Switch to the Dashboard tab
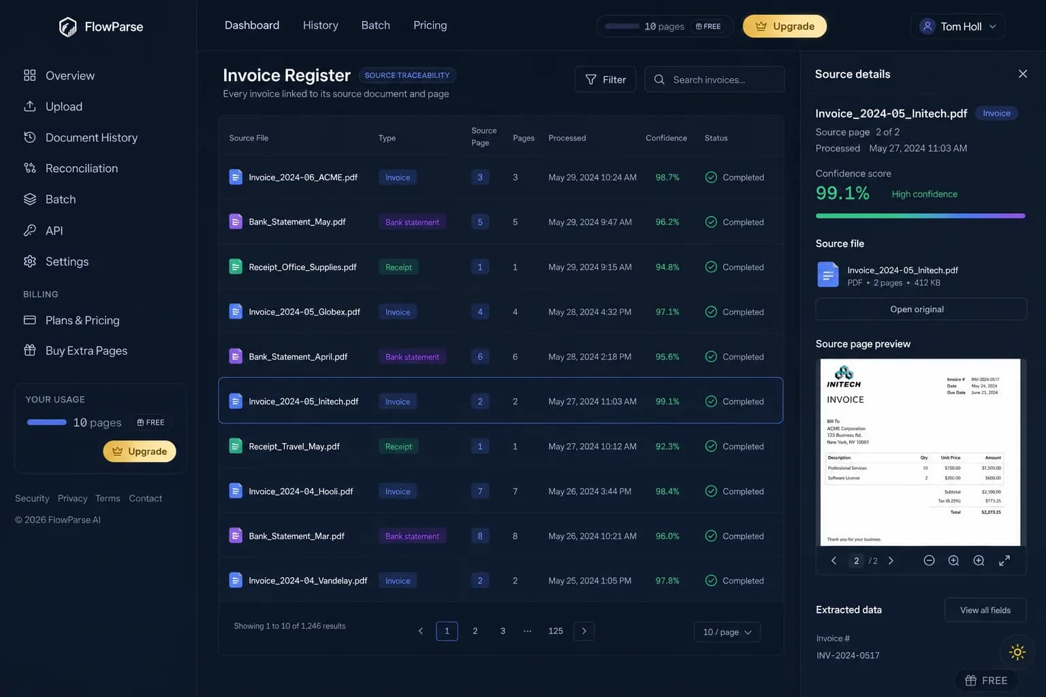The height and width of the screenshot is (697, 1046). [x=252, y=25]
